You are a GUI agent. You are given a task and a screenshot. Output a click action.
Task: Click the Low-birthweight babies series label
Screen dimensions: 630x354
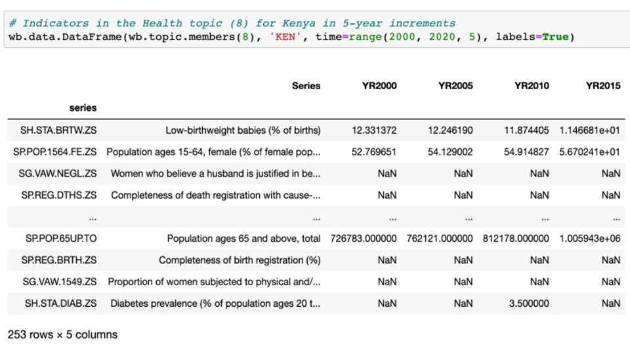[x=243, y=130]
